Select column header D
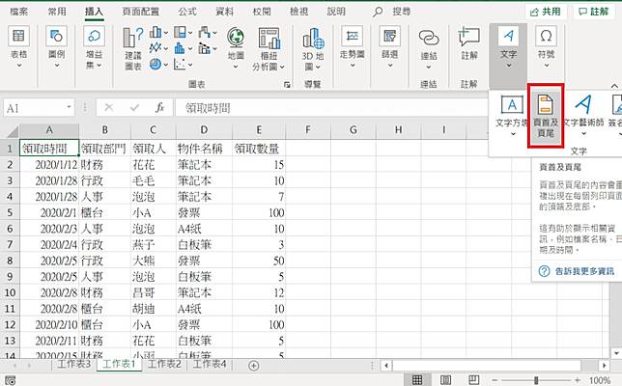The height and width of the screenshot is (386, 622). [204, 130]
